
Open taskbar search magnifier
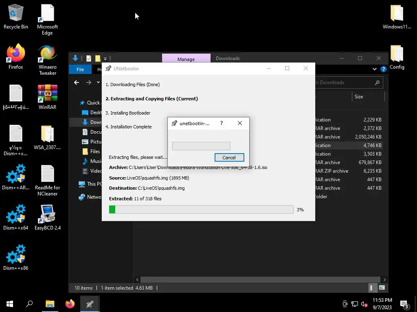point(29,304)
